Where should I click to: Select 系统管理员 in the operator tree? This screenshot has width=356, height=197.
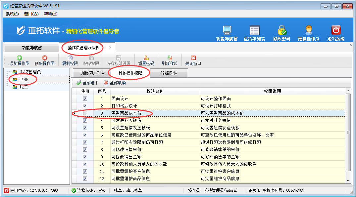(30, 72)
